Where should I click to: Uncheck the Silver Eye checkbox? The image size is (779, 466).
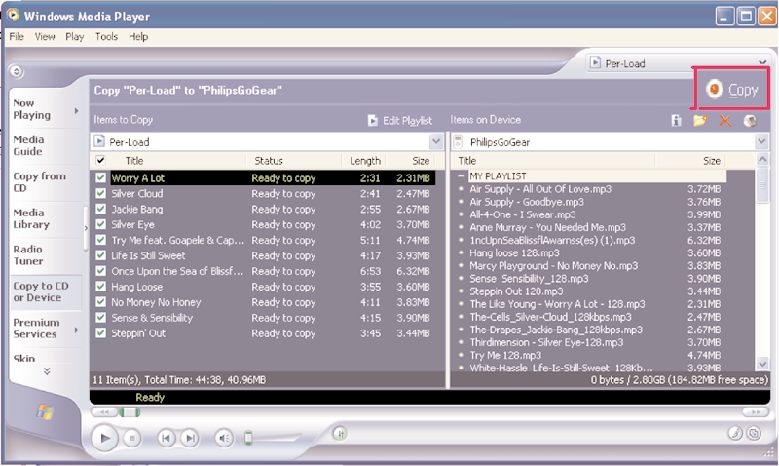pos(100,224)
